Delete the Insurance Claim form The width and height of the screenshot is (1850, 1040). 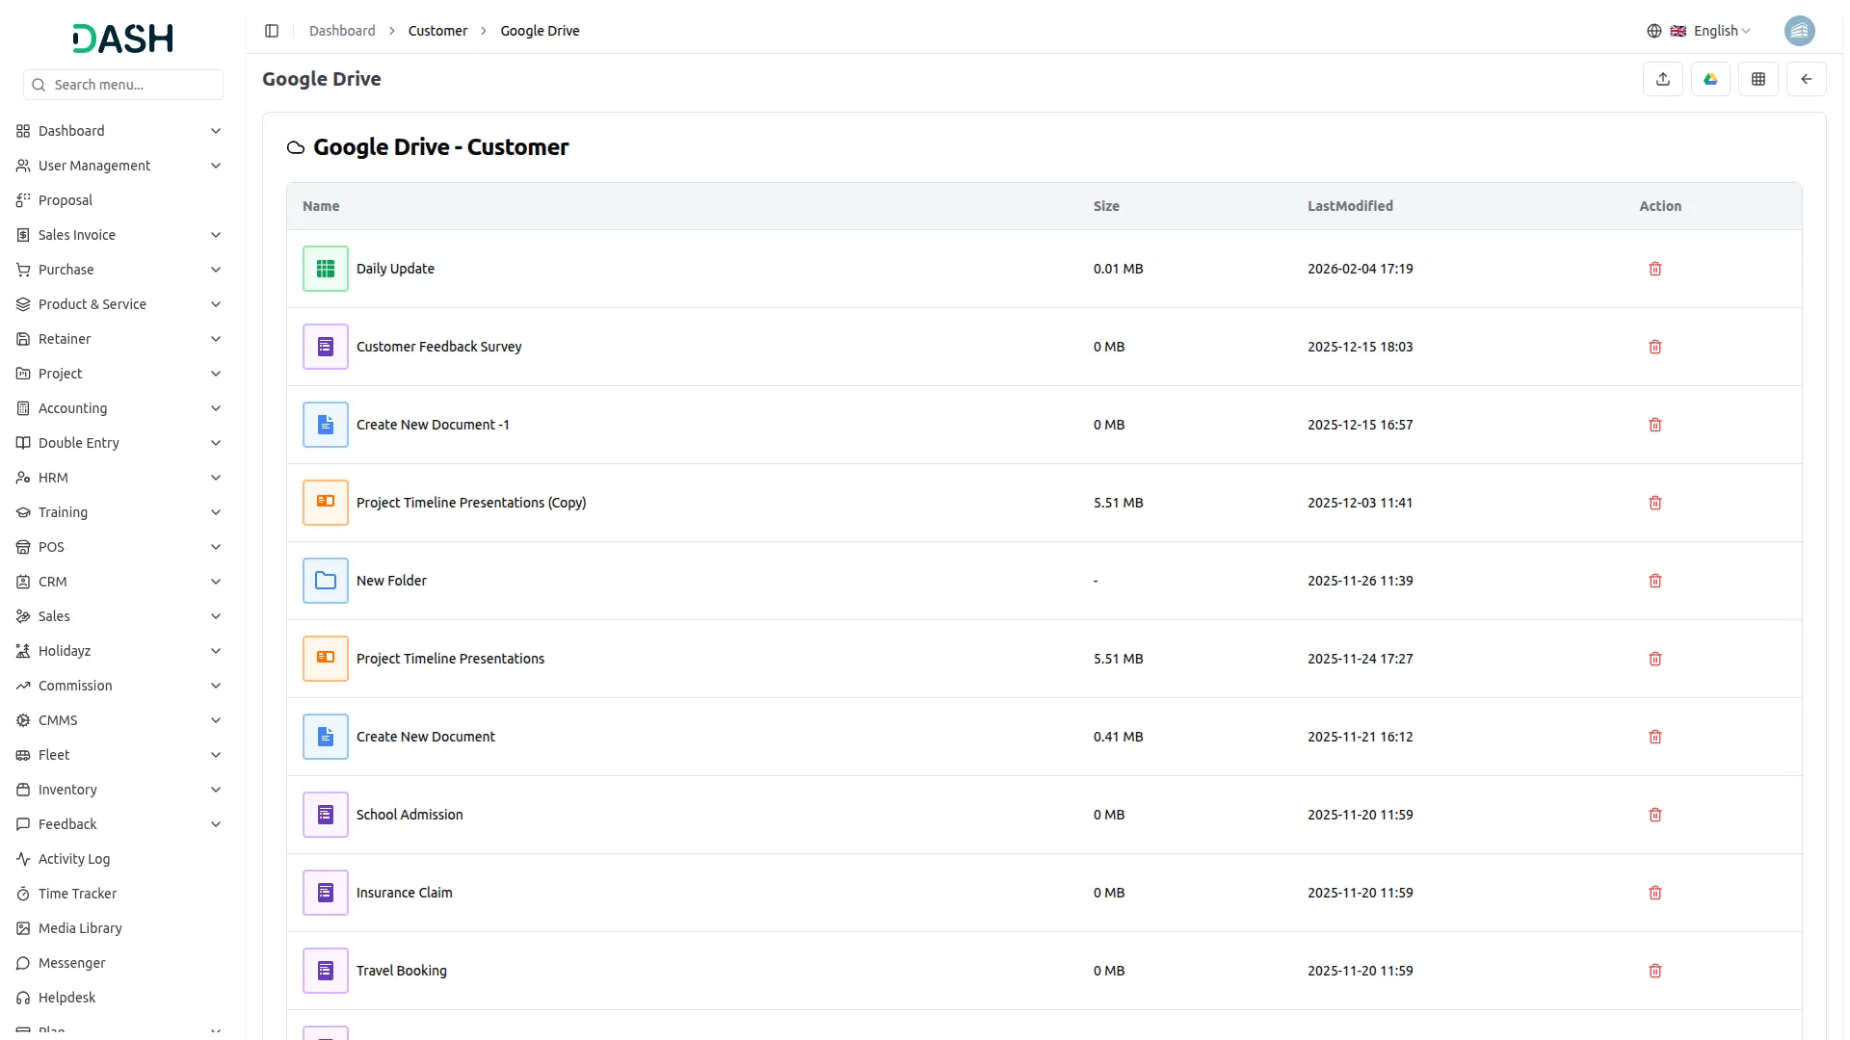pyautogui.click(x=1655, y=893)
